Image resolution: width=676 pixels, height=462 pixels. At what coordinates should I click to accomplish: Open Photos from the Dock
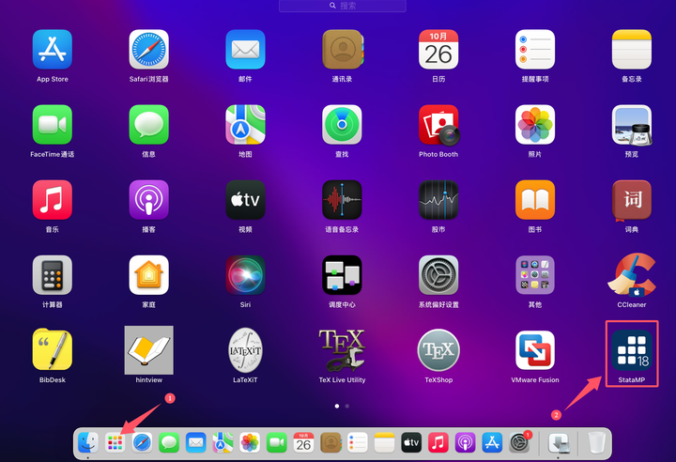[250, 442]
